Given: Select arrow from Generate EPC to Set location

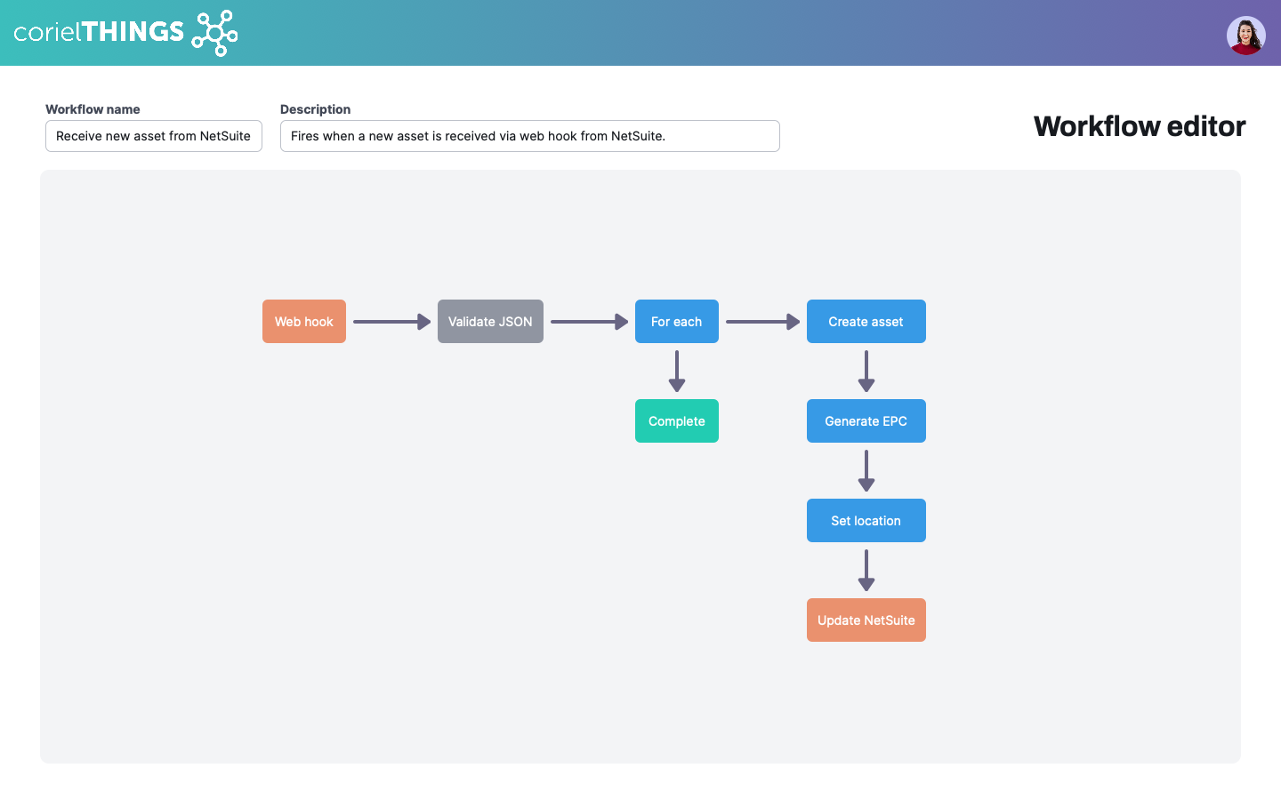Looking at the screenshot, I should click(x=866, y=470).
